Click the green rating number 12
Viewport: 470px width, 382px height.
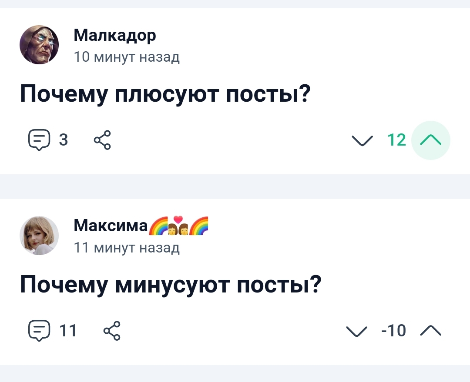[x=396, y=140]
